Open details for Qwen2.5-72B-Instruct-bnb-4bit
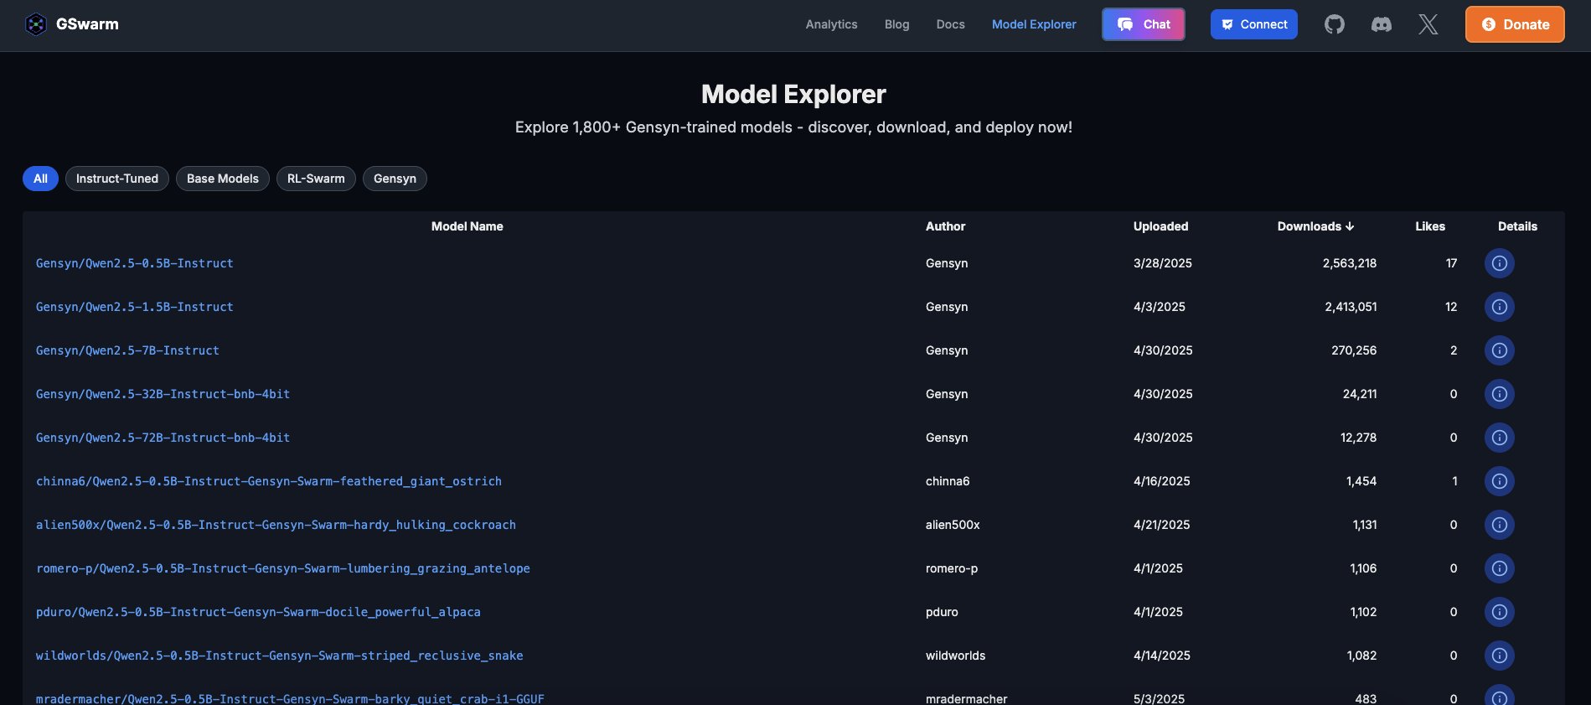The height and width of the screenshot is (705, 1591). [1500, 438]
